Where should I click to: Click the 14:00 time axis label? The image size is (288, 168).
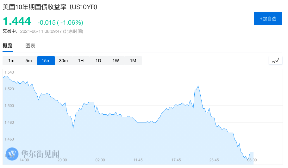click(x=24, y=160)
